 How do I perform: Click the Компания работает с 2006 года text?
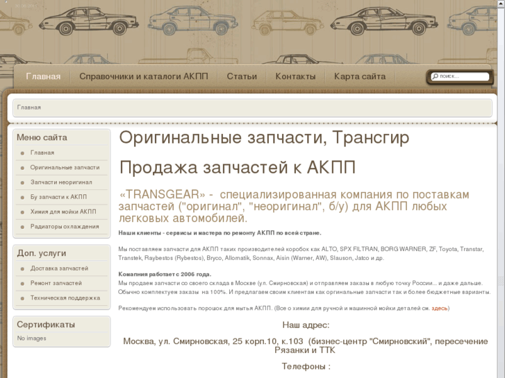point(165,275)
